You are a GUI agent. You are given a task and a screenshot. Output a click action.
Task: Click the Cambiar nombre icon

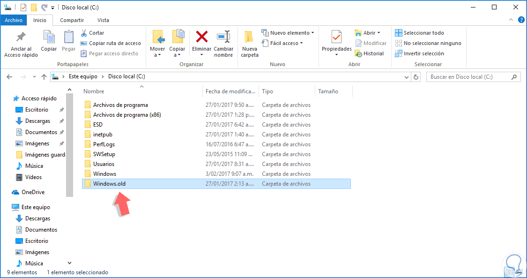[x=223, y=37]
